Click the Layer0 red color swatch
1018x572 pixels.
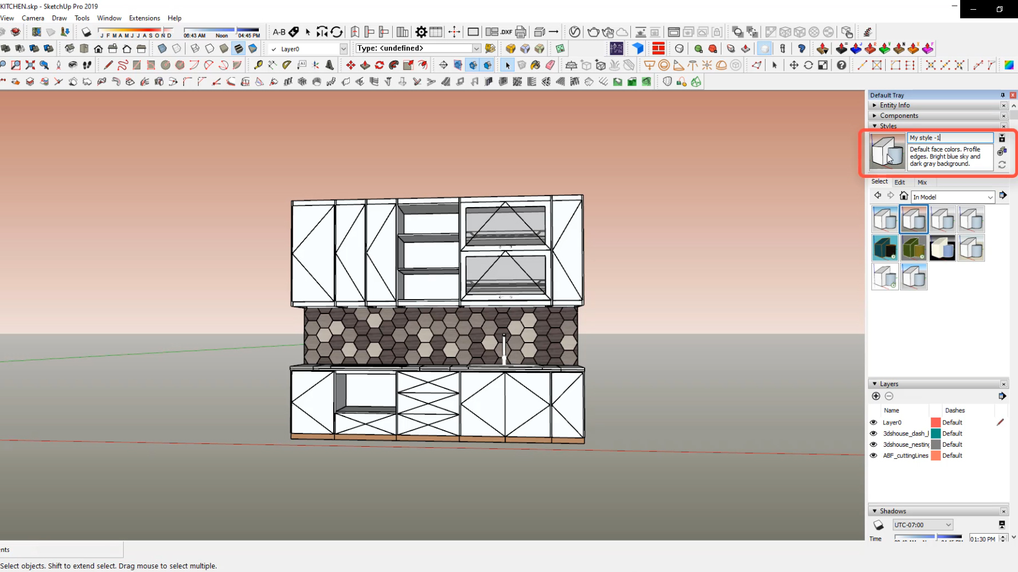(x=936, y=423)
